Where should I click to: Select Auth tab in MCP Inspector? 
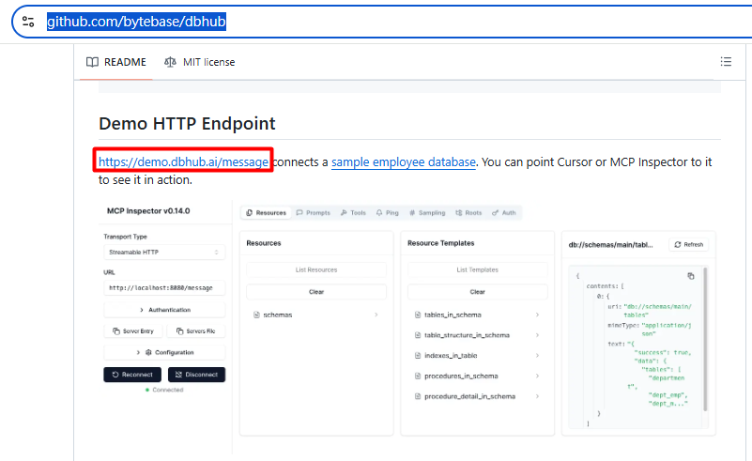pos(504,212)
